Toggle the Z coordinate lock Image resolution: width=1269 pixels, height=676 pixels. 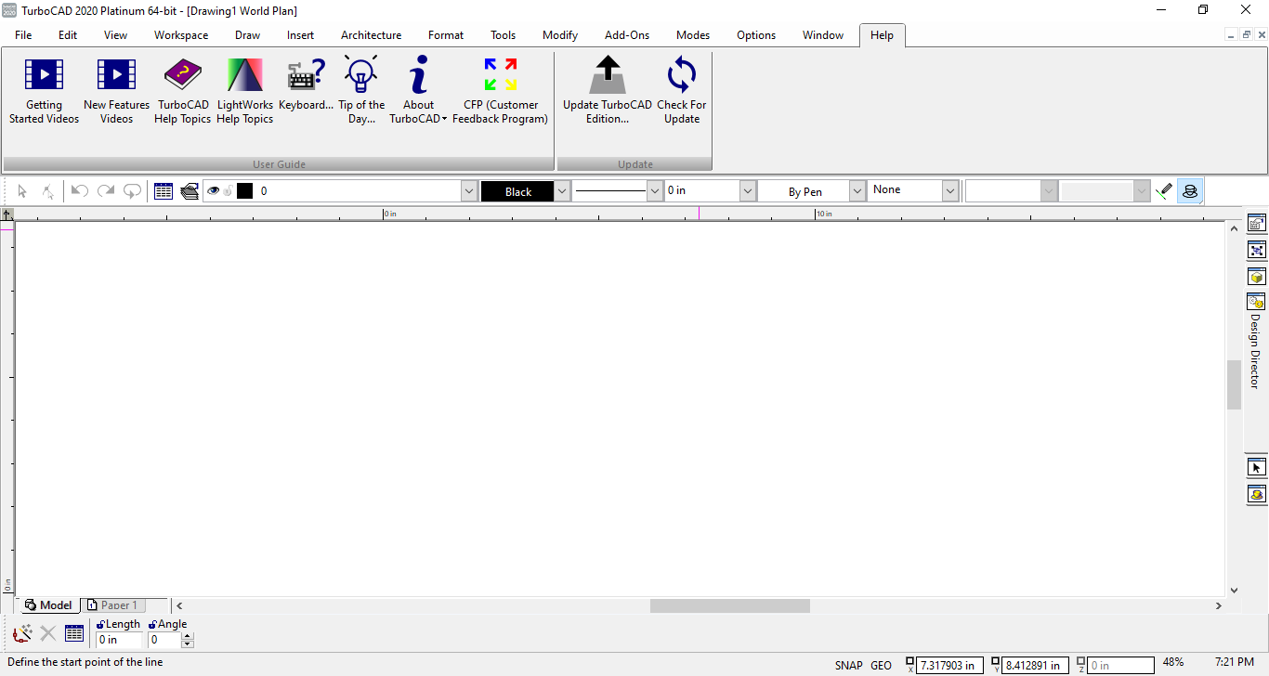point(1081,663)
